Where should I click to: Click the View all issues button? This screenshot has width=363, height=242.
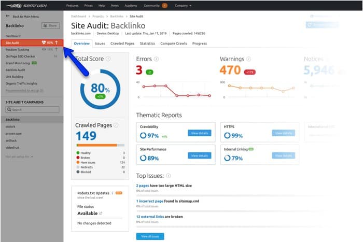(x=150, y=236)
